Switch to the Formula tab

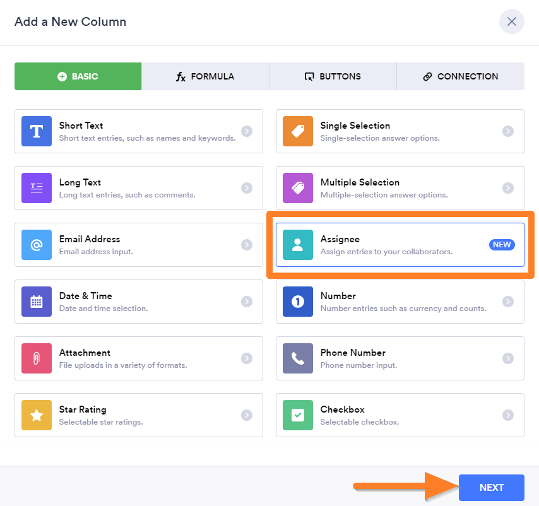tap(205, 76)
